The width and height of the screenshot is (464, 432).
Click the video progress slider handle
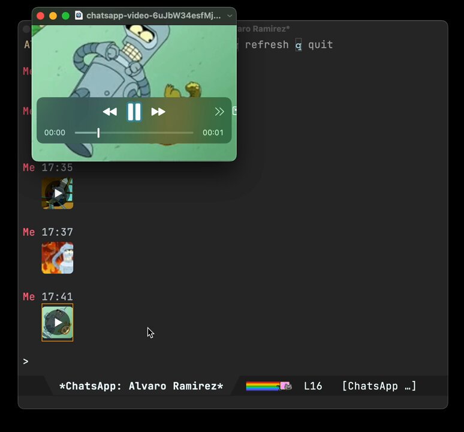98,133
